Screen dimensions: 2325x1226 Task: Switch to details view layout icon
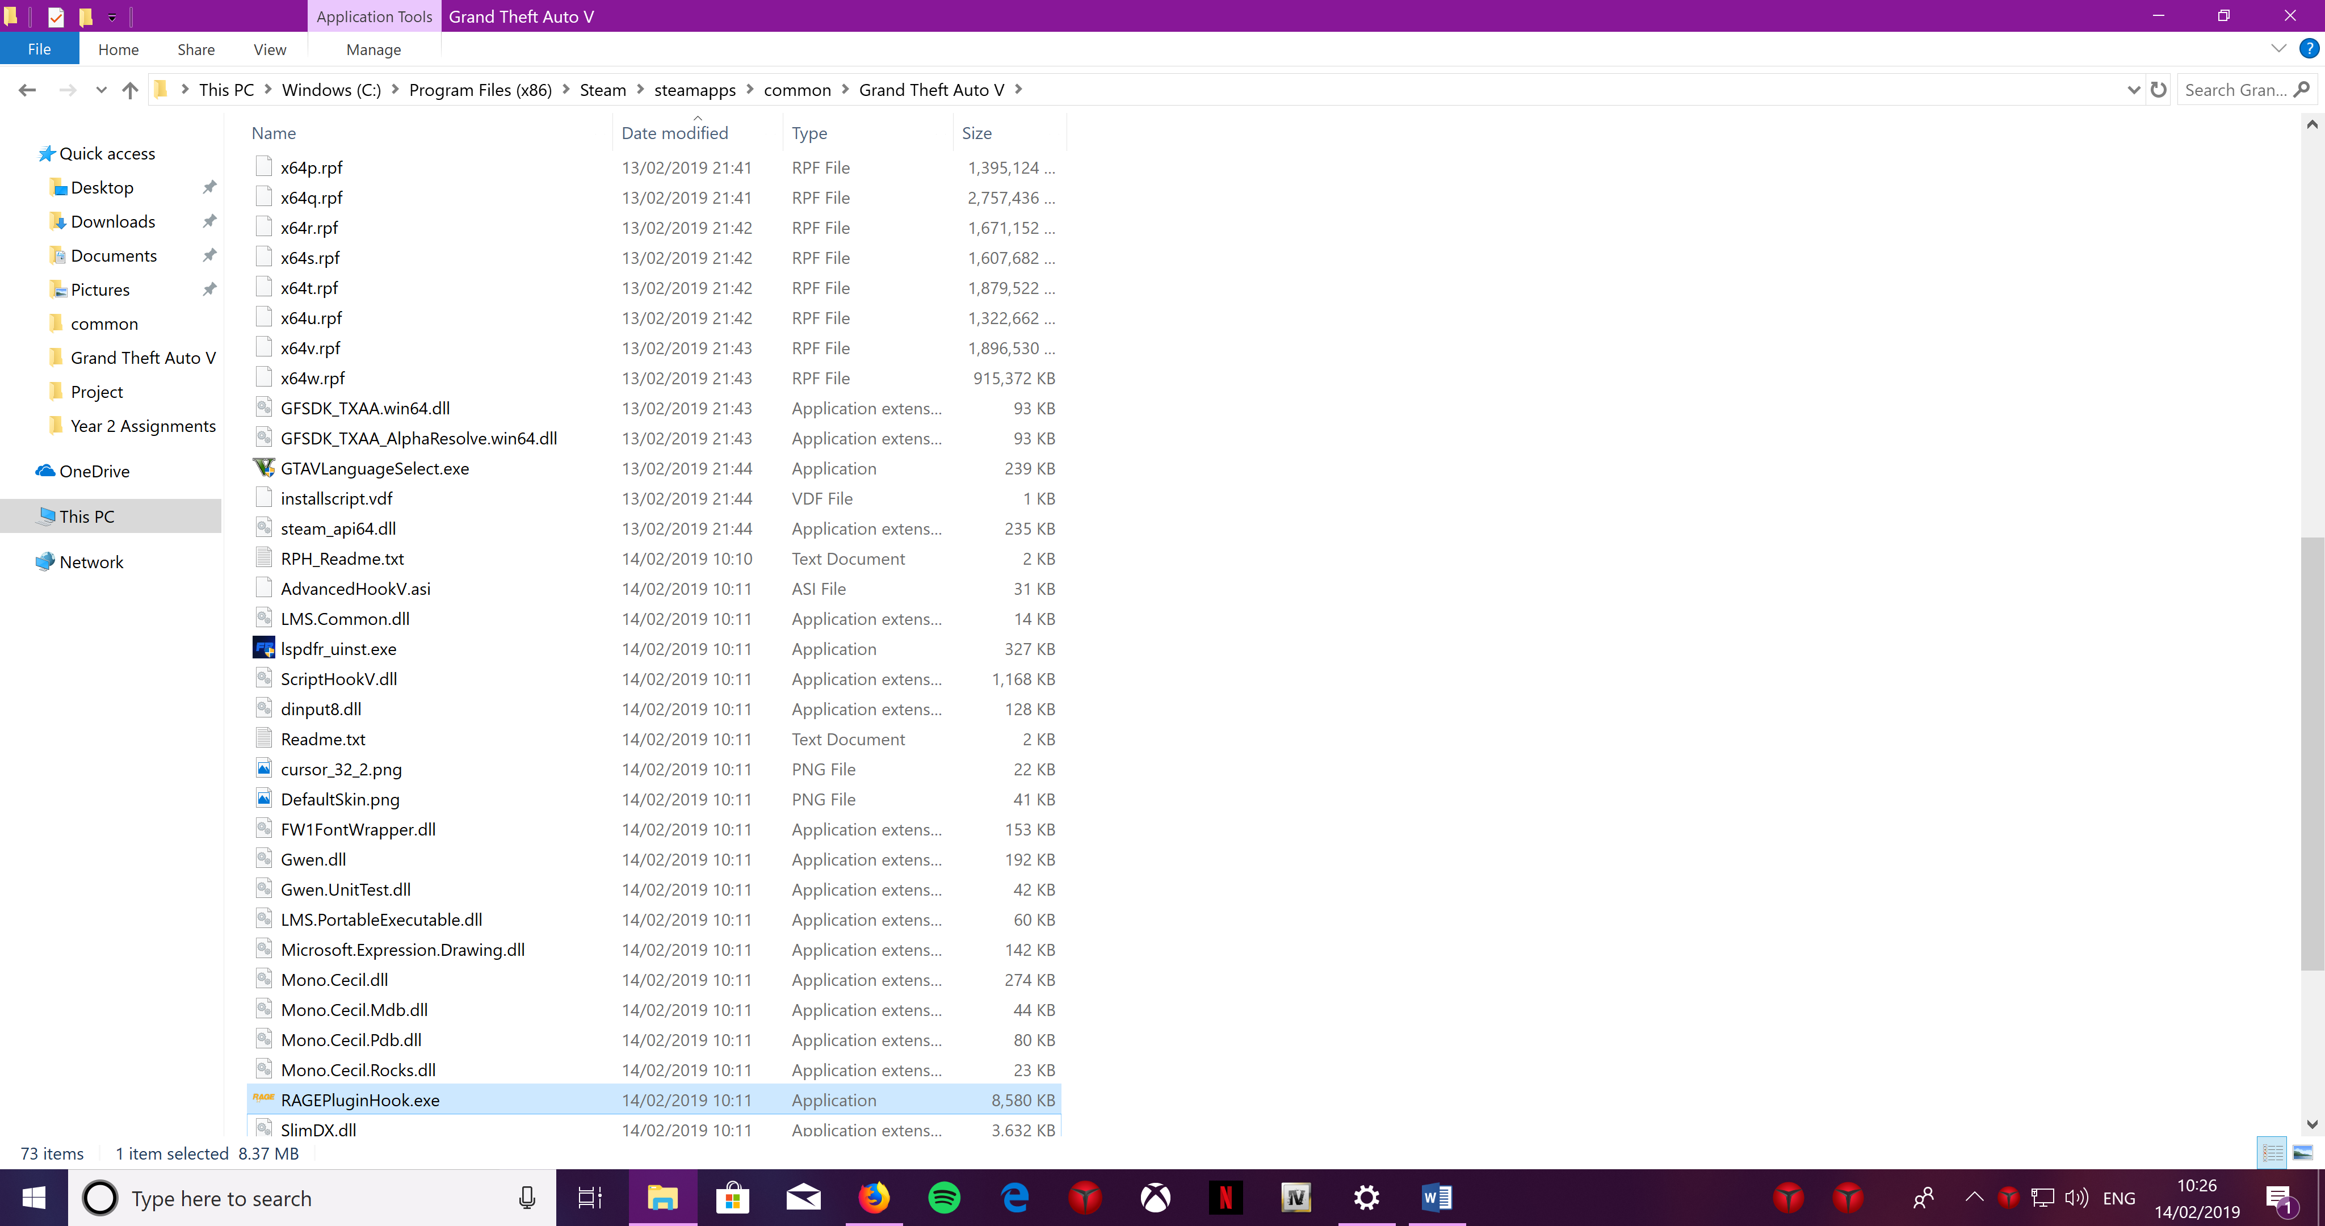coord(2272,1153)
